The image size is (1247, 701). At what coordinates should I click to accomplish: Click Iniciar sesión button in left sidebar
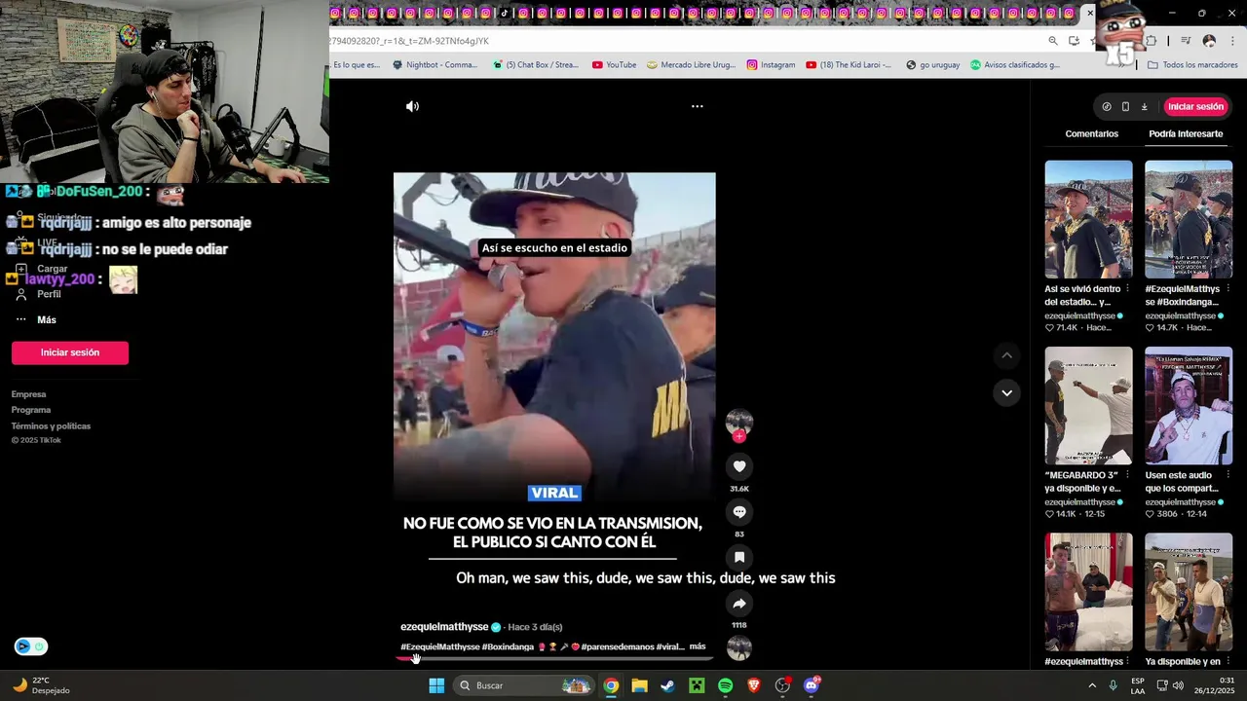point(70,352)
